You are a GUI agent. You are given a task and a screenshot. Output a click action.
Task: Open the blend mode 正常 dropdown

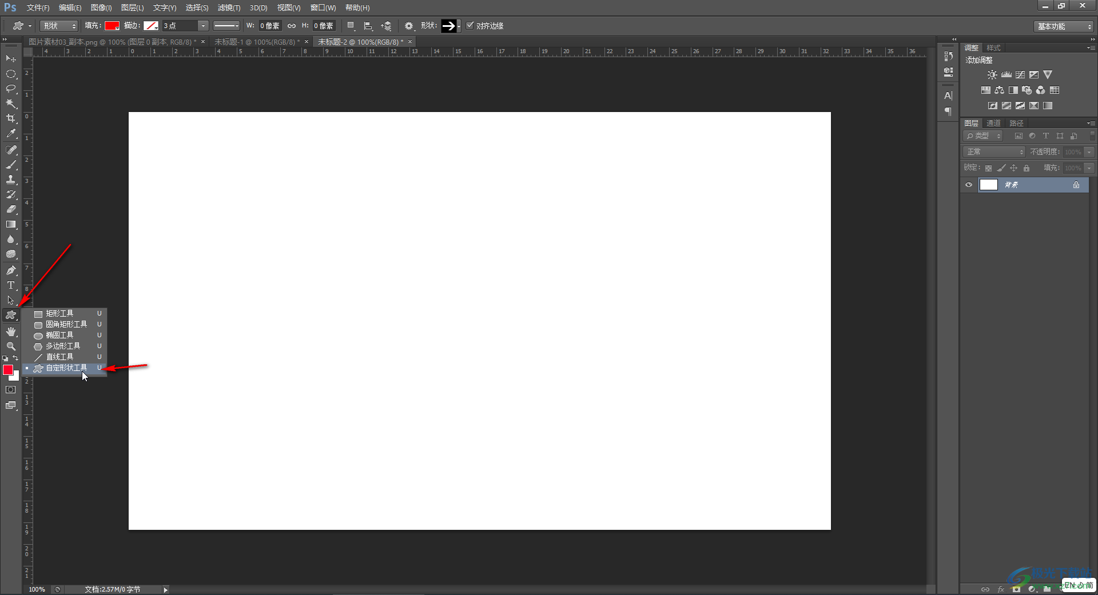(994, 152)
